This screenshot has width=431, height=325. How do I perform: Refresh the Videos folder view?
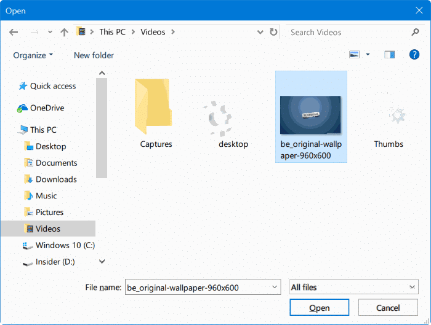pyautogui.click(x=273, y=32)
